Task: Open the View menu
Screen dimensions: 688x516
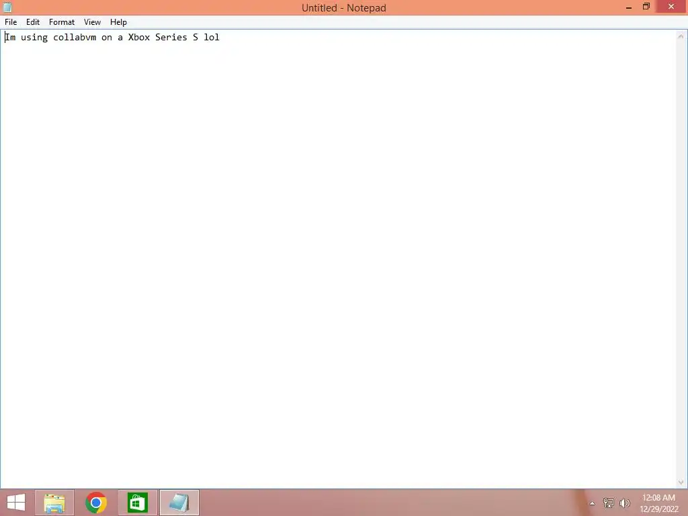Action: coord(92,22)
